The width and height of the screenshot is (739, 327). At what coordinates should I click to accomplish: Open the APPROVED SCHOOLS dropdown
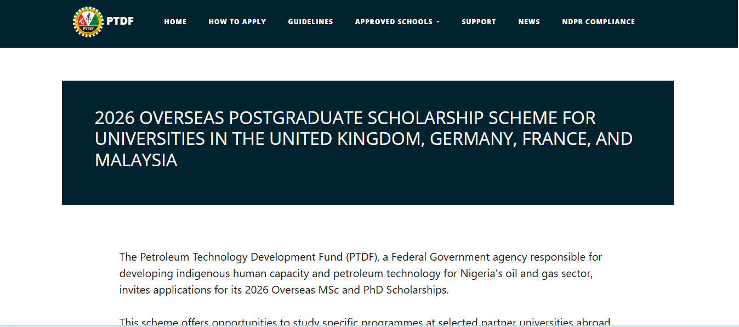(x=394, y=22)
